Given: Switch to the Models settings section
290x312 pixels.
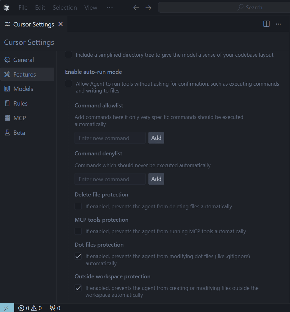Looking at the screenshot, I should tap(23, 89).
